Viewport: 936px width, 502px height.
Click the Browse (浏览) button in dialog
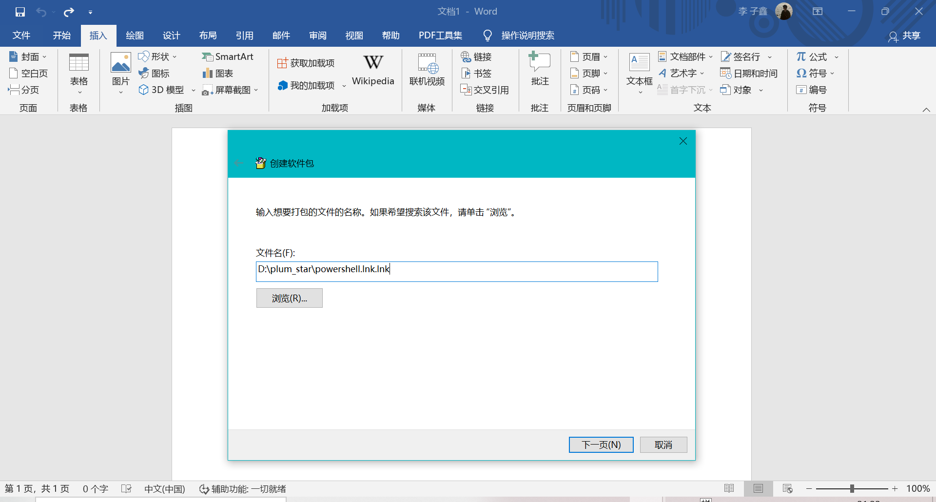289,298
